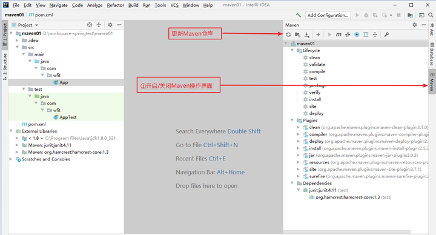Collapse all in Project panel

point(99,25)
